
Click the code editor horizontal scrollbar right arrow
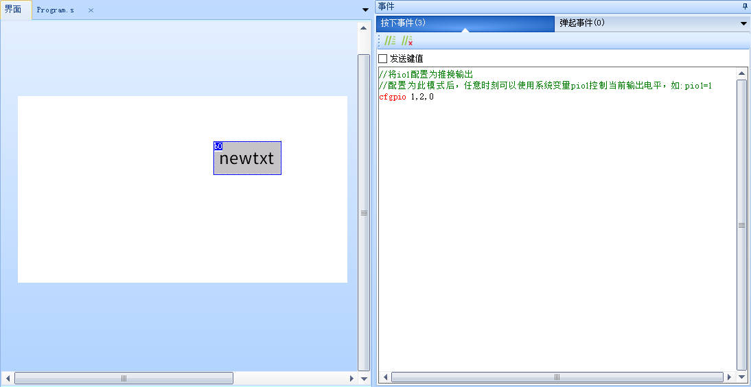click(730, 377)
